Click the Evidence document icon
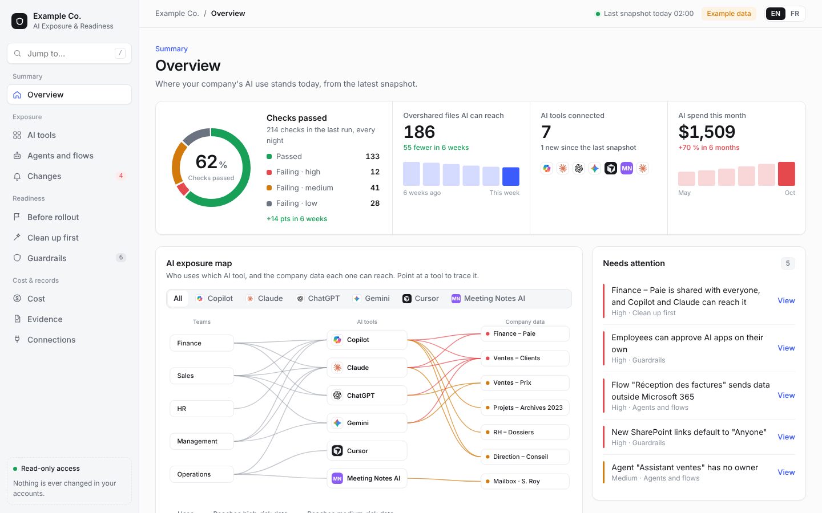The height and width of the screenshot is (513, 822). (17, 319)
